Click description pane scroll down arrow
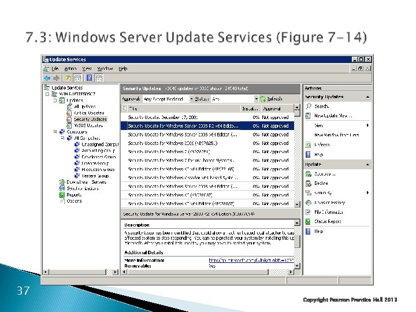Screen dimensions: 416x312 point(297,266)
